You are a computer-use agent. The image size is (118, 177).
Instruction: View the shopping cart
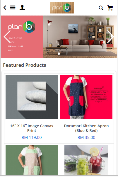[110, 8]
